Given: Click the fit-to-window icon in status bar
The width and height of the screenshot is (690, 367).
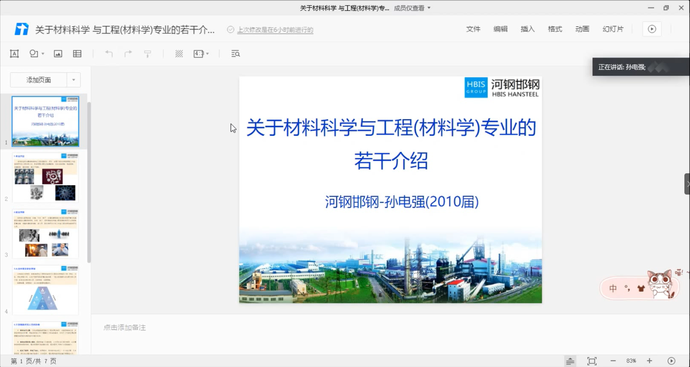Looking at the screenshot, I should pyautogui.click(x=592, y=361).
